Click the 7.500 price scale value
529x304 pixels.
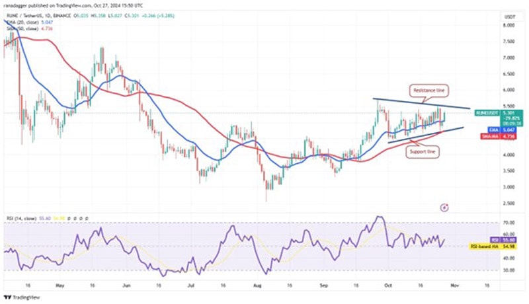click(509, 42)
